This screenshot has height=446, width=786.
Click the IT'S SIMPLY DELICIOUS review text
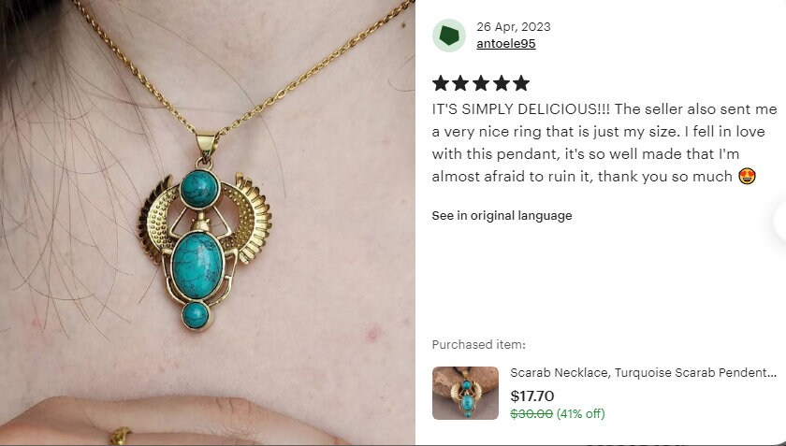click(604, 143)
